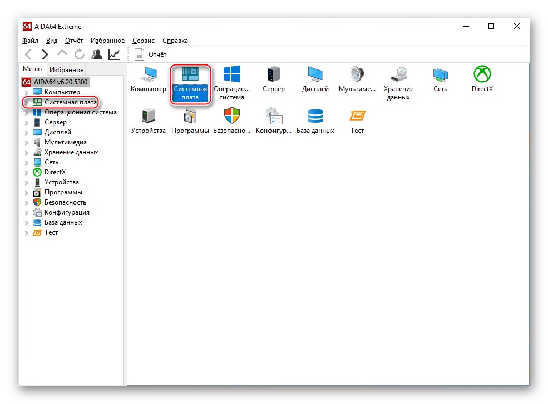Expand the Хранение данных tree node arrow
Screen dimensions: 548x404
point(27,153)
